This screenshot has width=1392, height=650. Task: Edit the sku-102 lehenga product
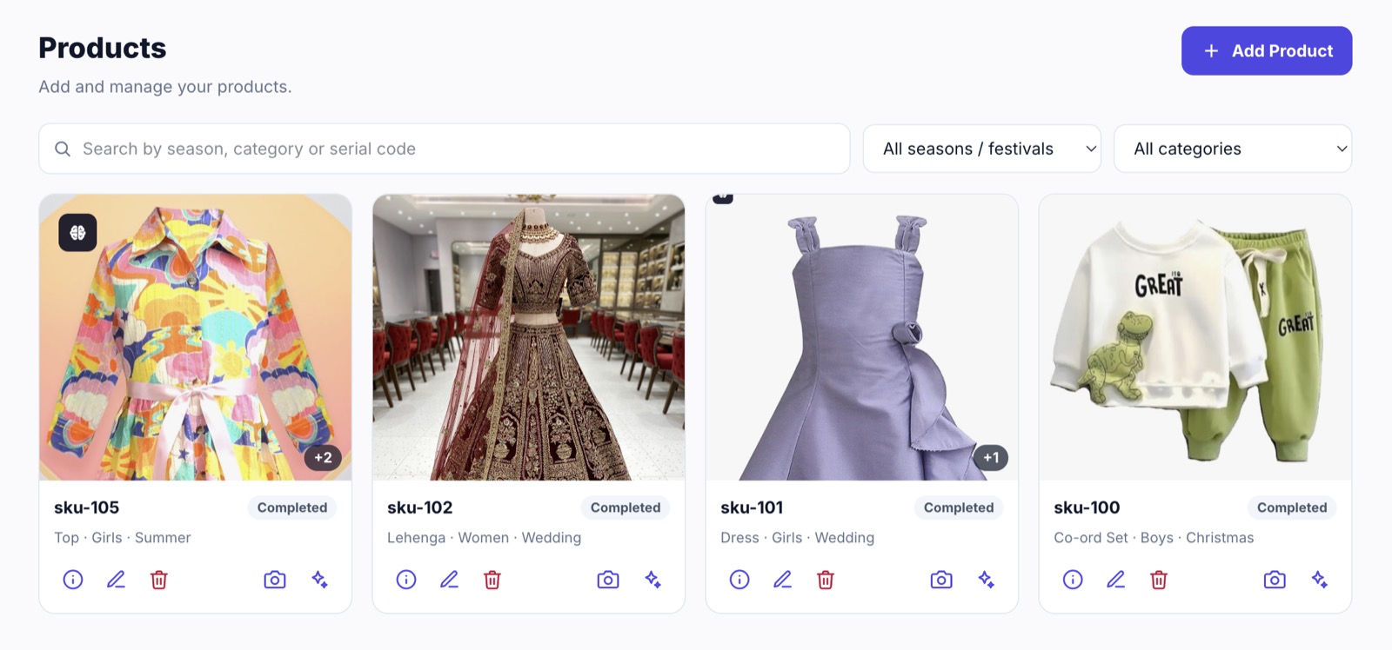click(x=449, y=580)
